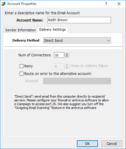
Task: Open the Delivery Method dropdown
Action: coord(77,40)
